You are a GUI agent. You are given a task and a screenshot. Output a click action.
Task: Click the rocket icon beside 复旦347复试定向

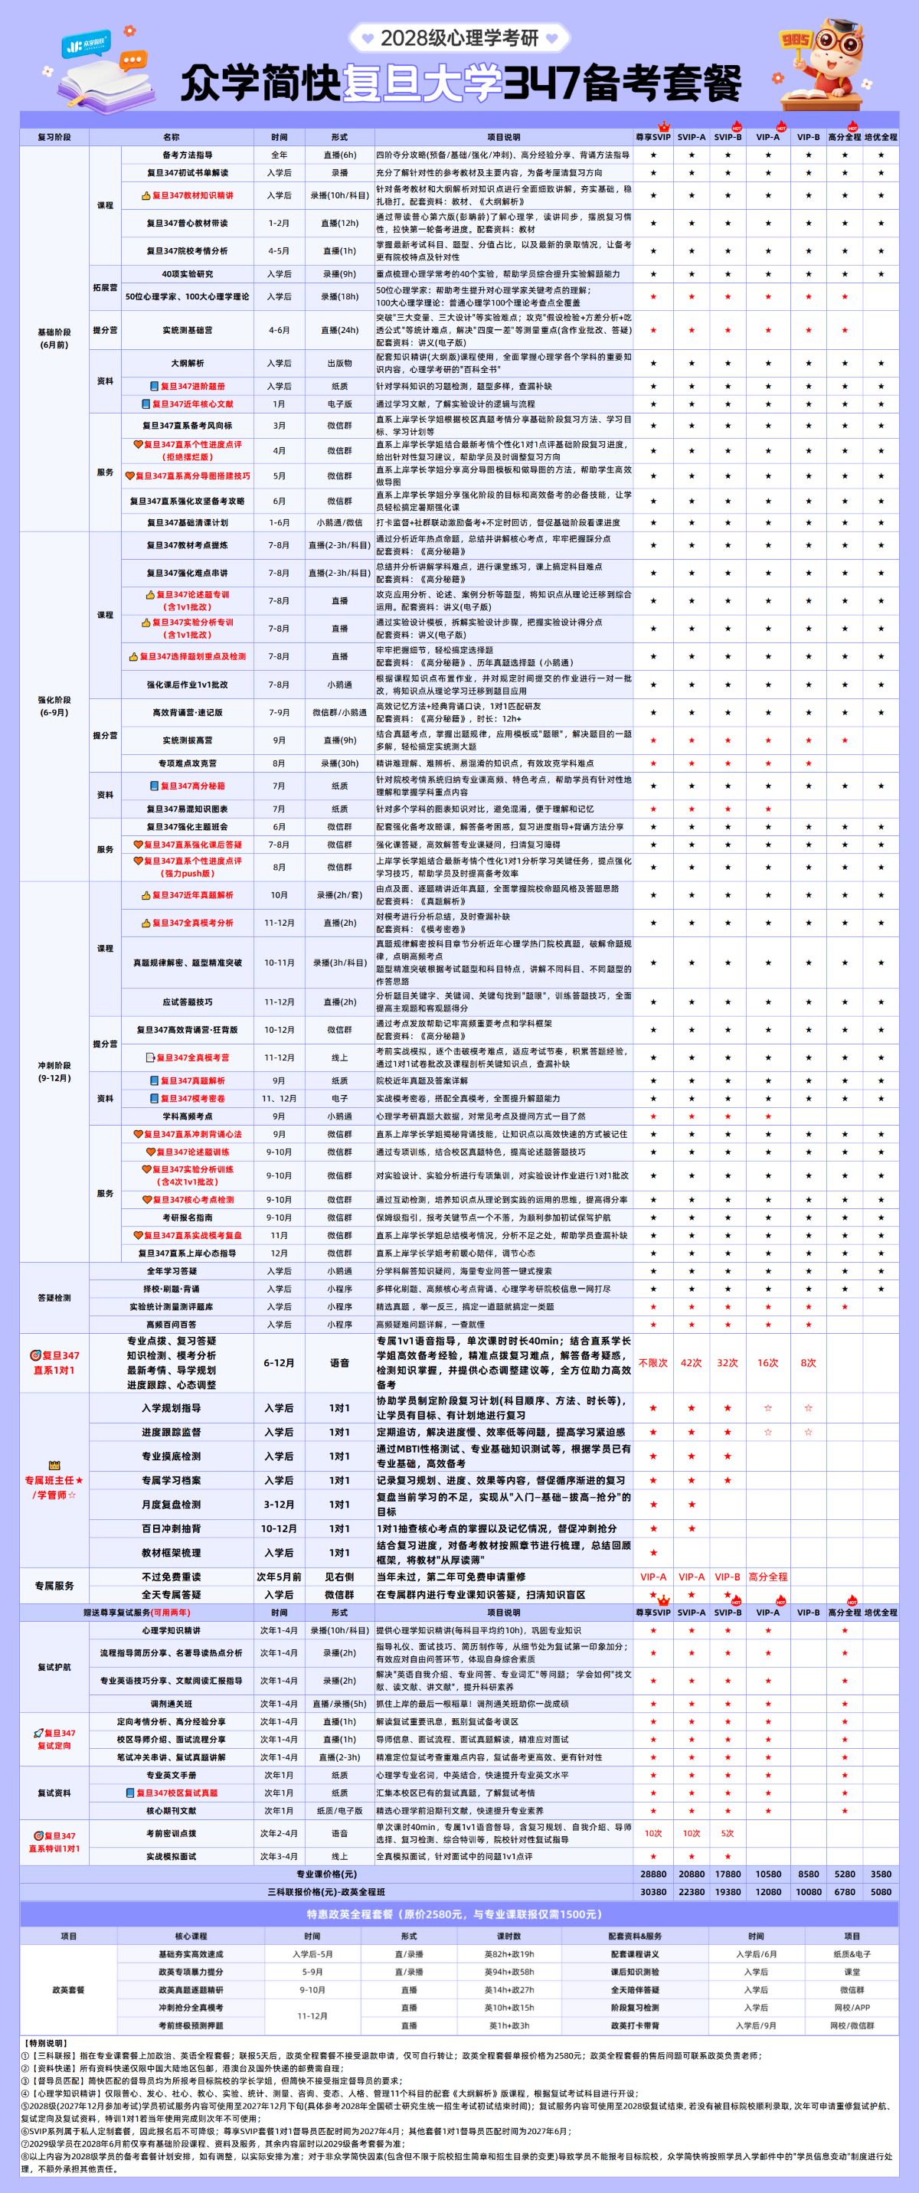point(38,1733)
